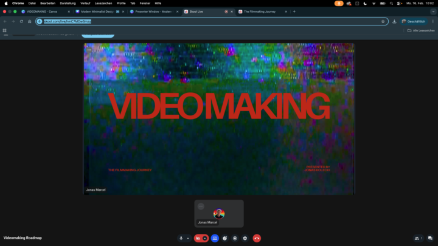
Task: Open microphone options arrow next to mic
Action: tap(188, 238)
